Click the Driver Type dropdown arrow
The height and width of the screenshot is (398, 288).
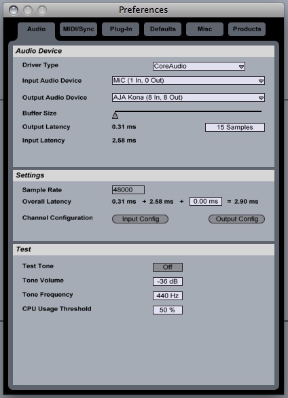pyautogui.click(x=241, y=67)
